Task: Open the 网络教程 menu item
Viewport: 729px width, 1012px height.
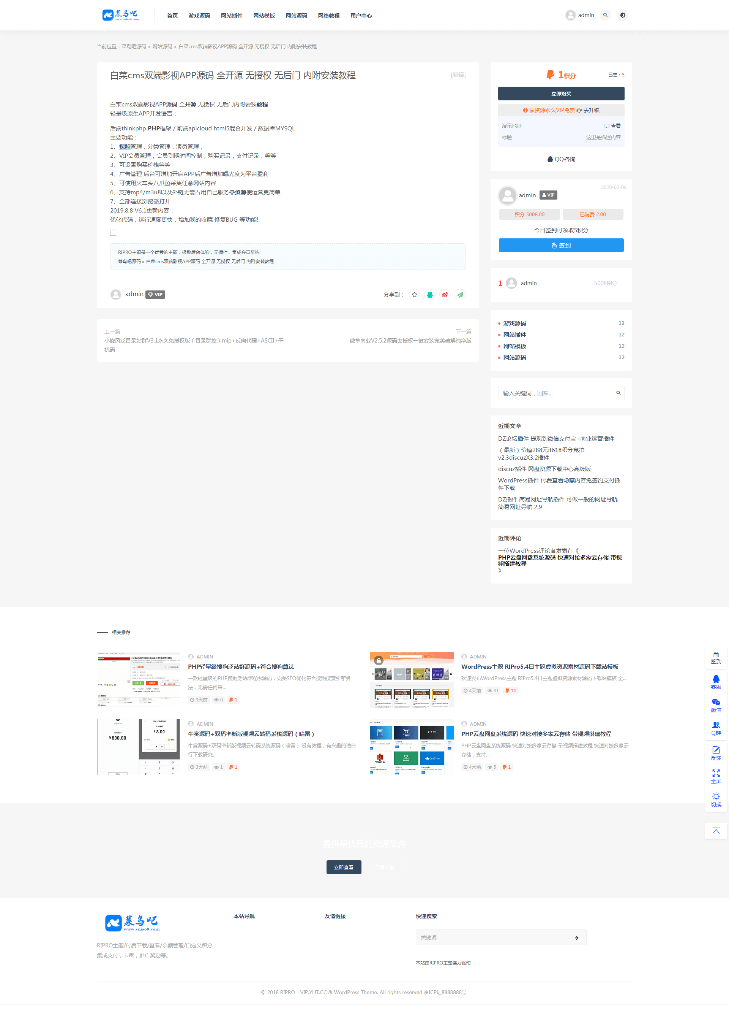Action: (x=329, y=16)
